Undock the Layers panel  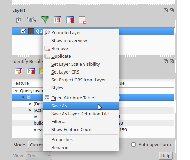(x=166, y=10)
